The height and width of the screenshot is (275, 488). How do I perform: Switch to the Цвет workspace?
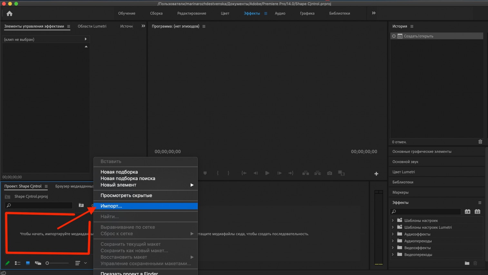click(x=225, y=14)
